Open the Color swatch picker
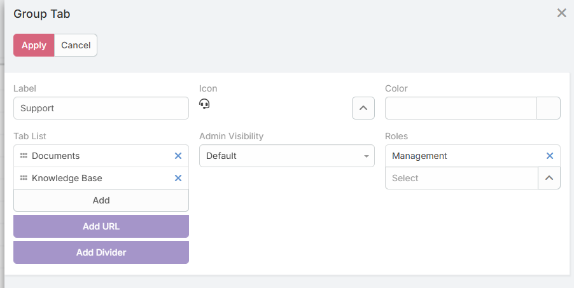 549,108
